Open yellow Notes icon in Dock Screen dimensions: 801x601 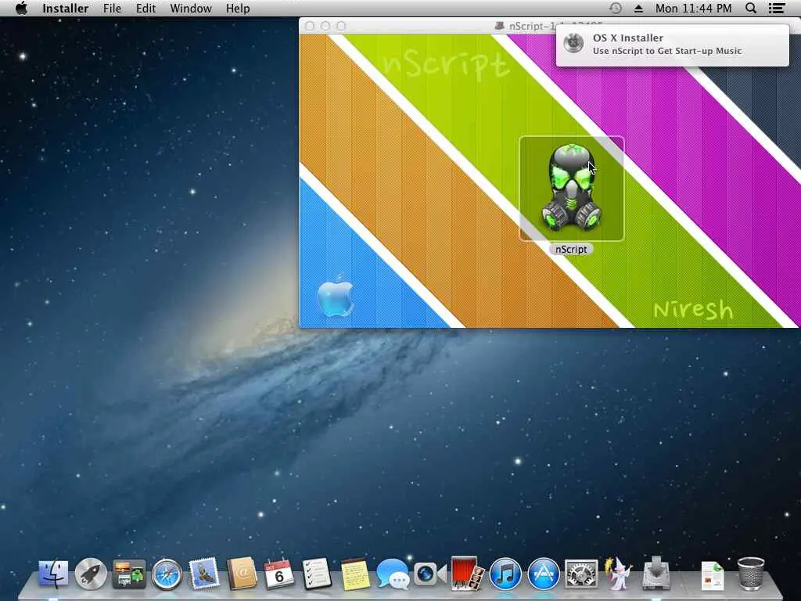tap(355, 574)
